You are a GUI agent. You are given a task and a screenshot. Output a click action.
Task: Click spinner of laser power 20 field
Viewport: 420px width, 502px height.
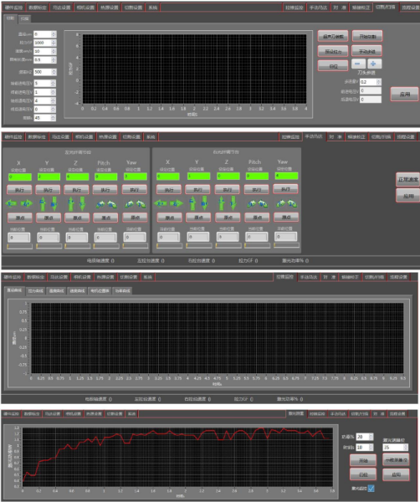(371, 437)
